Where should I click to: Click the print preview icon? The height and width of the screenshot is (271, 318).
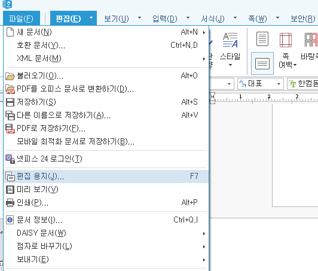click(10, 190)
